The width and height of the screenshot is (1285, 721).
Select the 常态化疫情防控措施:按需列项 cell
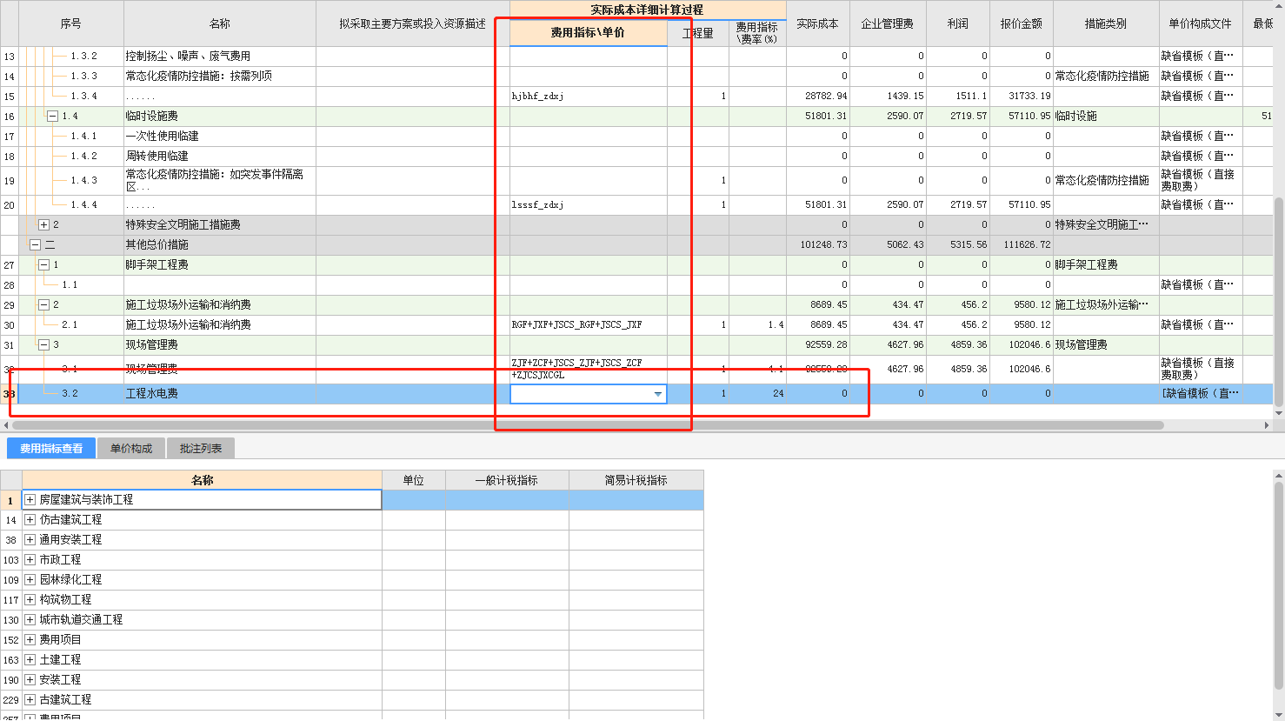point(220,77)
